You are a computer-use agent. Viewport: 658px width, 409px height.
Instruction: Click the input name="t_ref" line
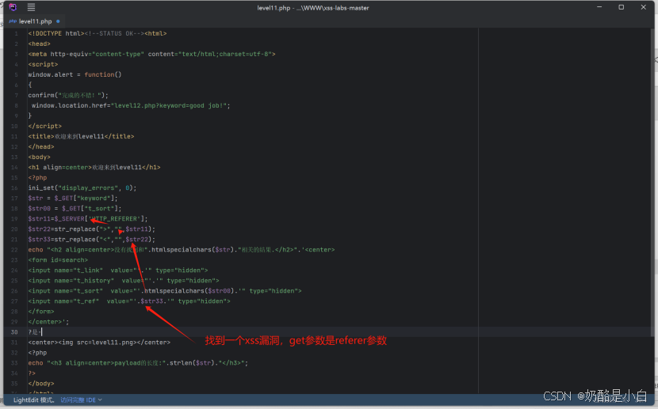point(129,301)
